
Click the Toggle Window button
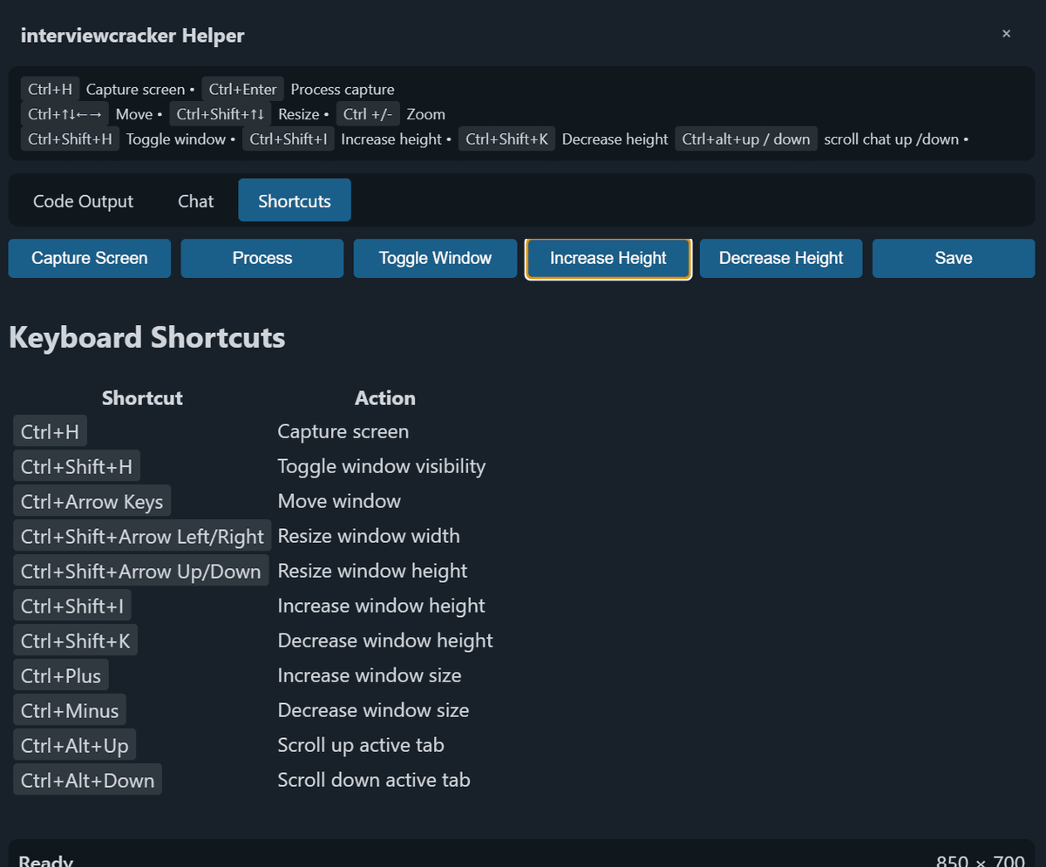(435, 259)
